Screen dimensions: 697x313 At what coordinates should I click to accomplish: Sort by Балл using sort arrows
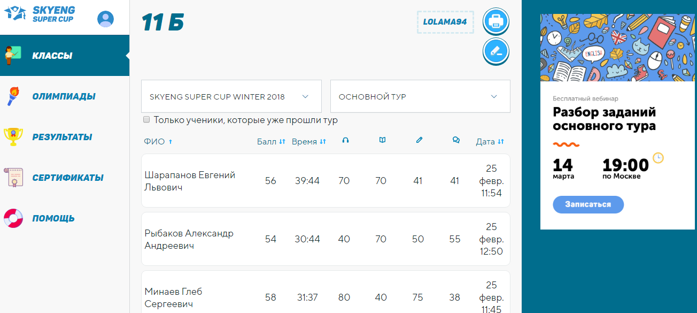(282, 142)
